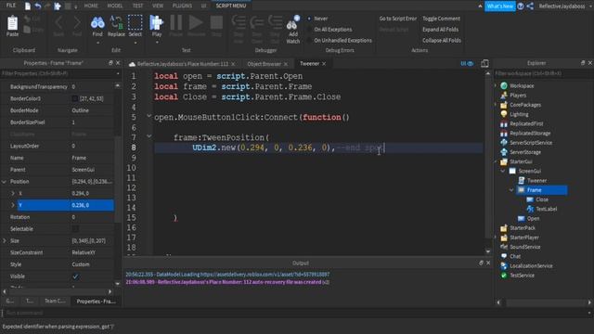Click Expand All Folds
This screenshot has height=334, width=594.
pyautogui.click(x=440, y=30)
